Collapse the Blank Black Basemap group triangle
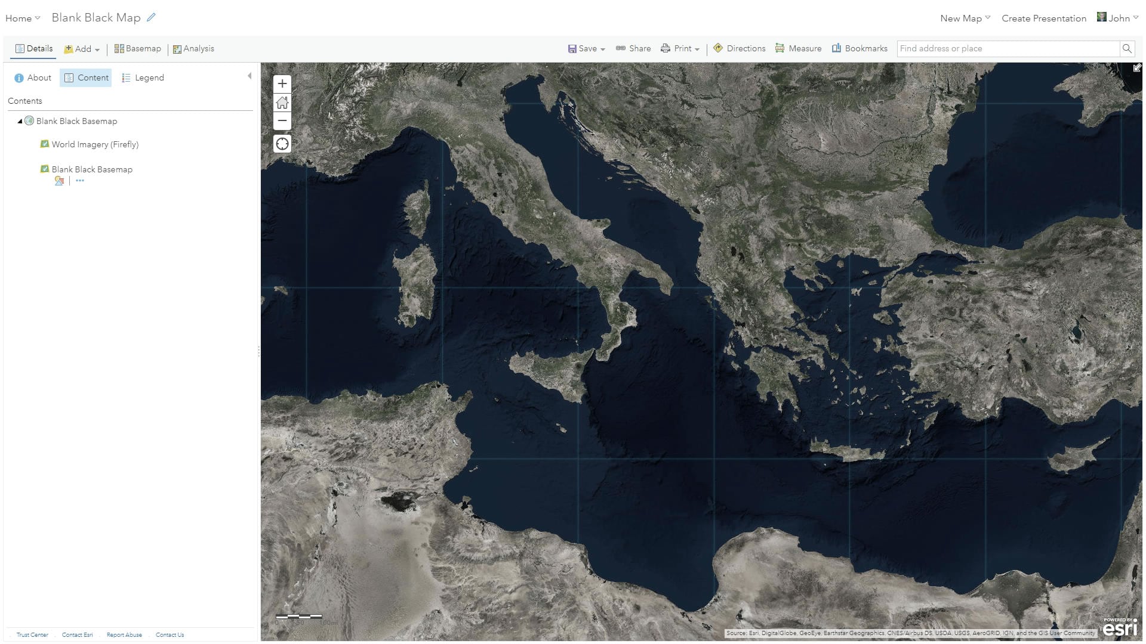This screenshot has width=1146, height=644. coord(20,121)
